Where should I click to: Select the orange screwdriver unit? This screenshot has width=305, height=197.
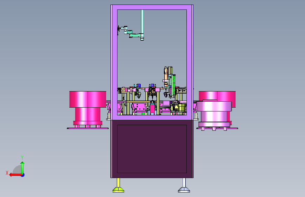166,77
